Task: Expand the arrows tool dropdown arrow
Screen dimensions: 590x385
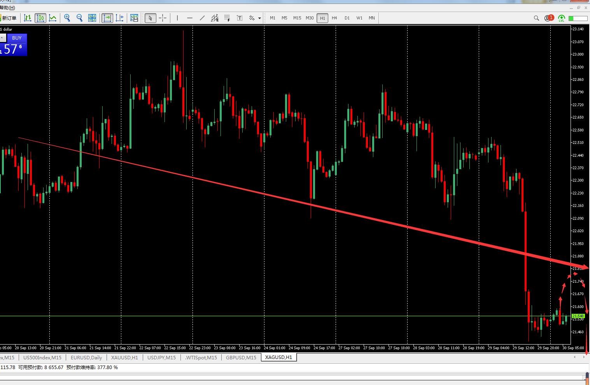Action: [x=260, y=18]
